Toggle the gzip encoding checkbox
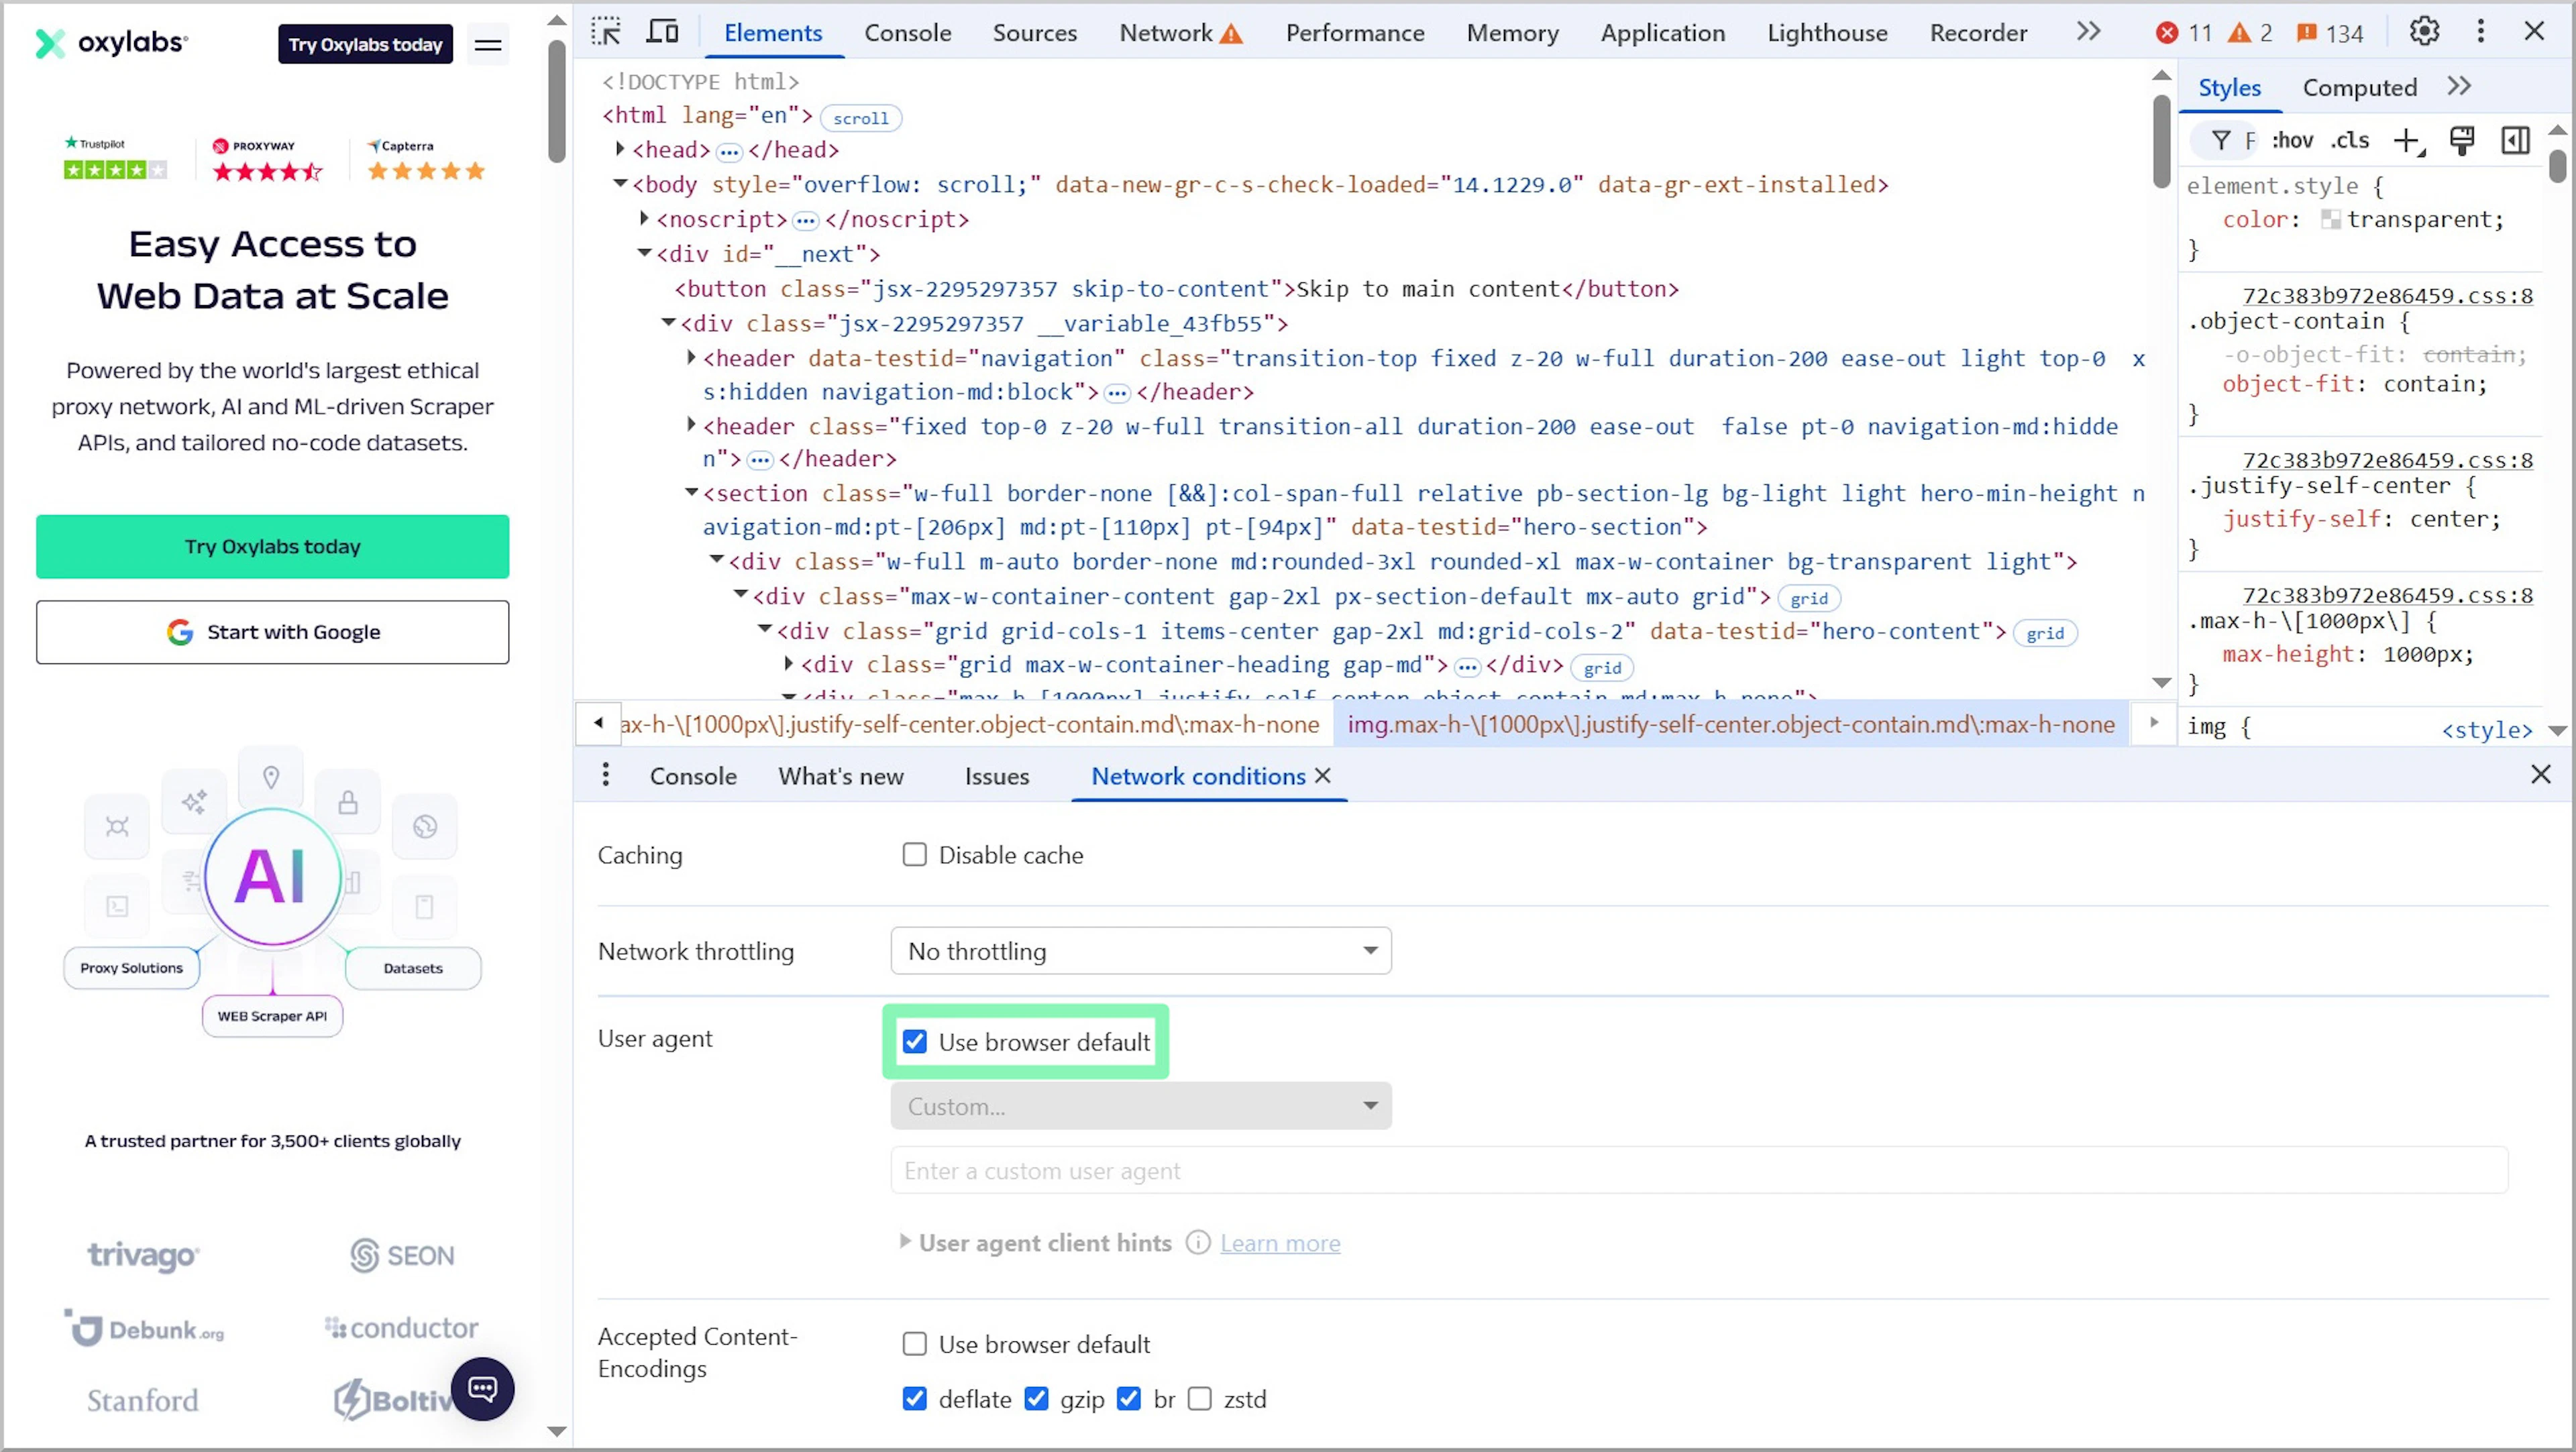This screenshot has height=1452, width=2576. click(1036, 1398)
